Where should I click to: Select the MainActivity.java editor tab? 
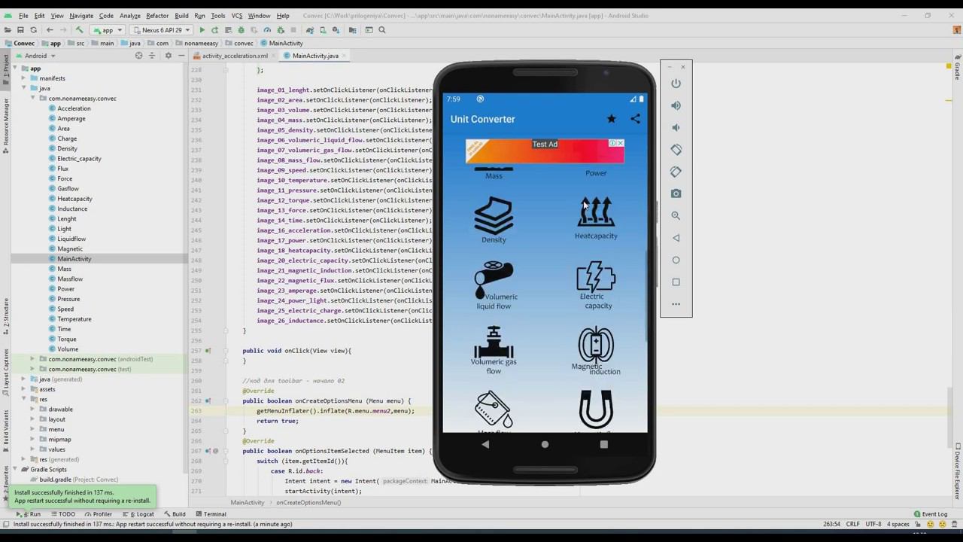pyautogui.click(x=314, y=56)
